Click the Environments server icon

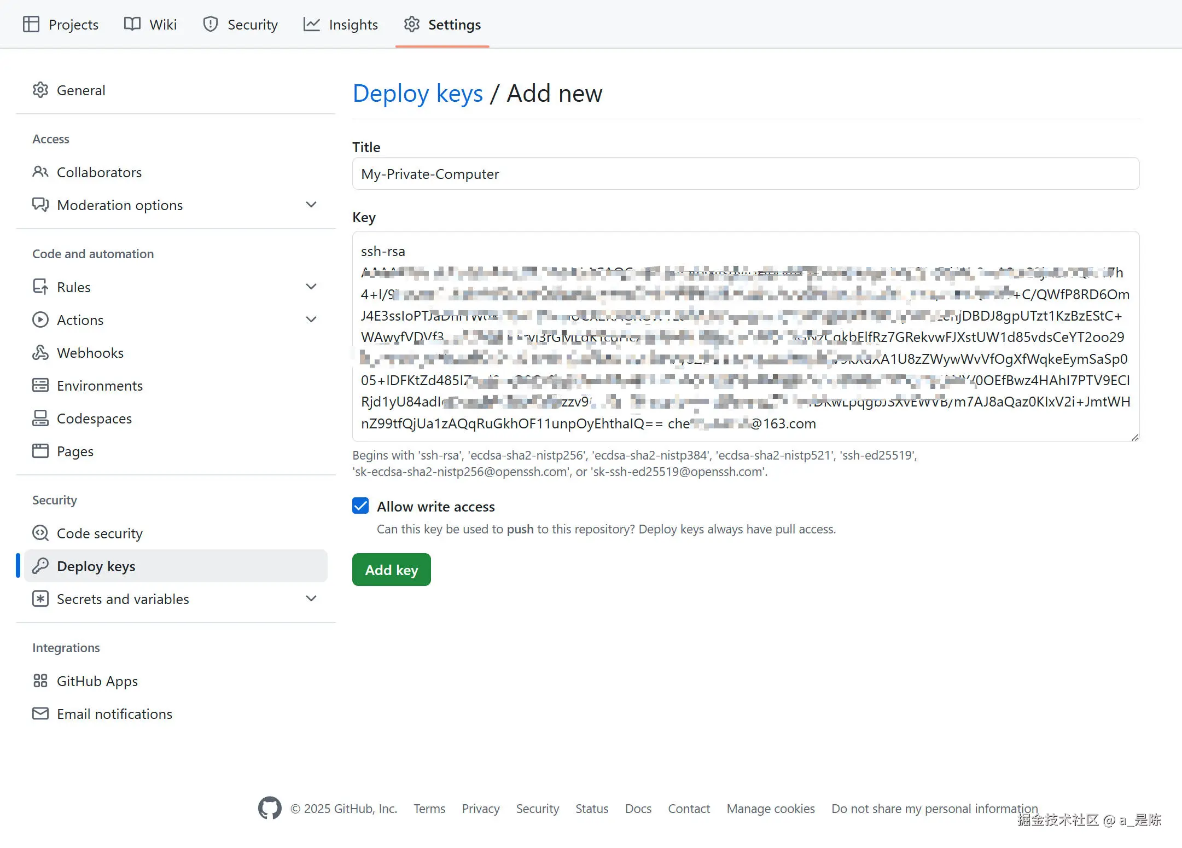tap(40, 386)
